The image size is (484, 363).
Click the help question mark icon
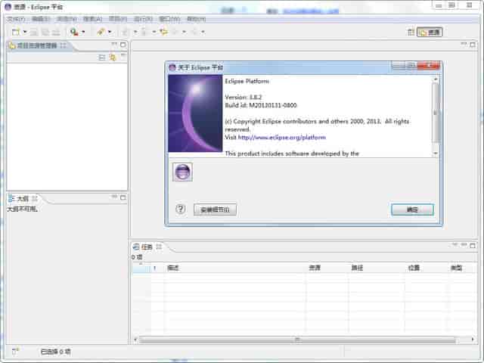pyautogui.click(x=181, y=209)
